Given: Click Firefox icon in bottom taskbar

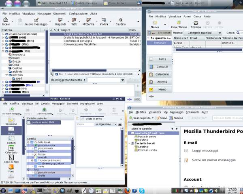Looking at the screenshot, I should click(128, 191).
